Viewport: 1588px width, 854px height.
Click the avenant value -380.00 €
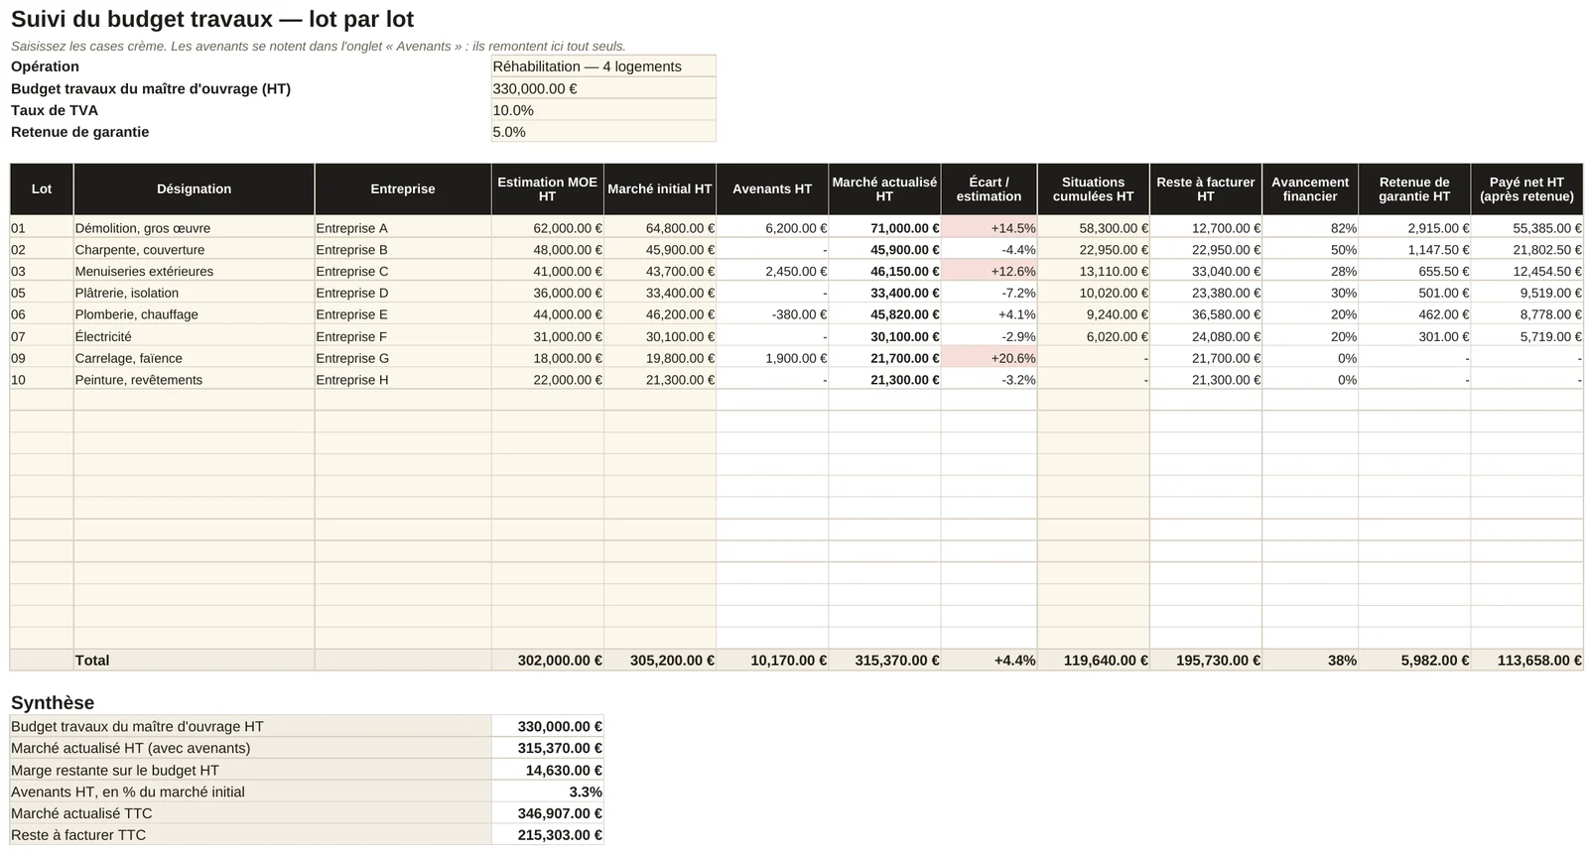pos(772,314)
